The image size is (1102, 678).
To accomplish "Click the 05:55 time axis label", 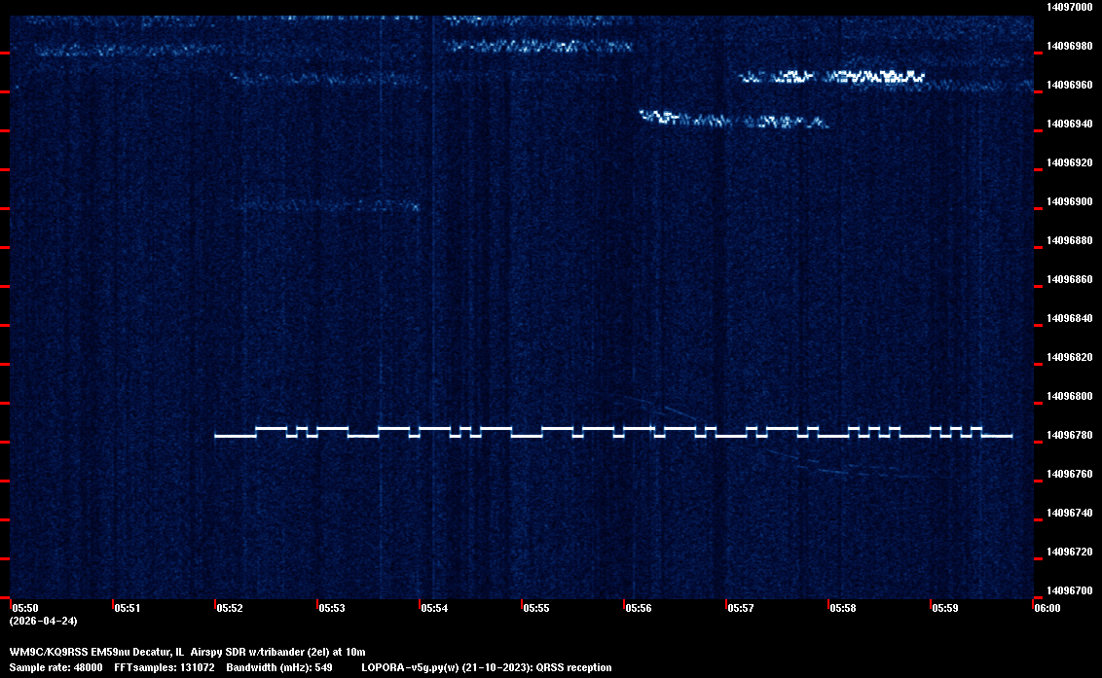I will (x=536, y=608).
